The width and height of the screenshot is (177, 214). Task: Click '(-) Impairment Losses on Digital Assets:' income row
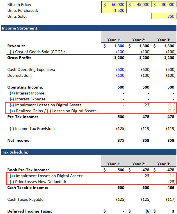pyautogui.click(x=46, y=105)
